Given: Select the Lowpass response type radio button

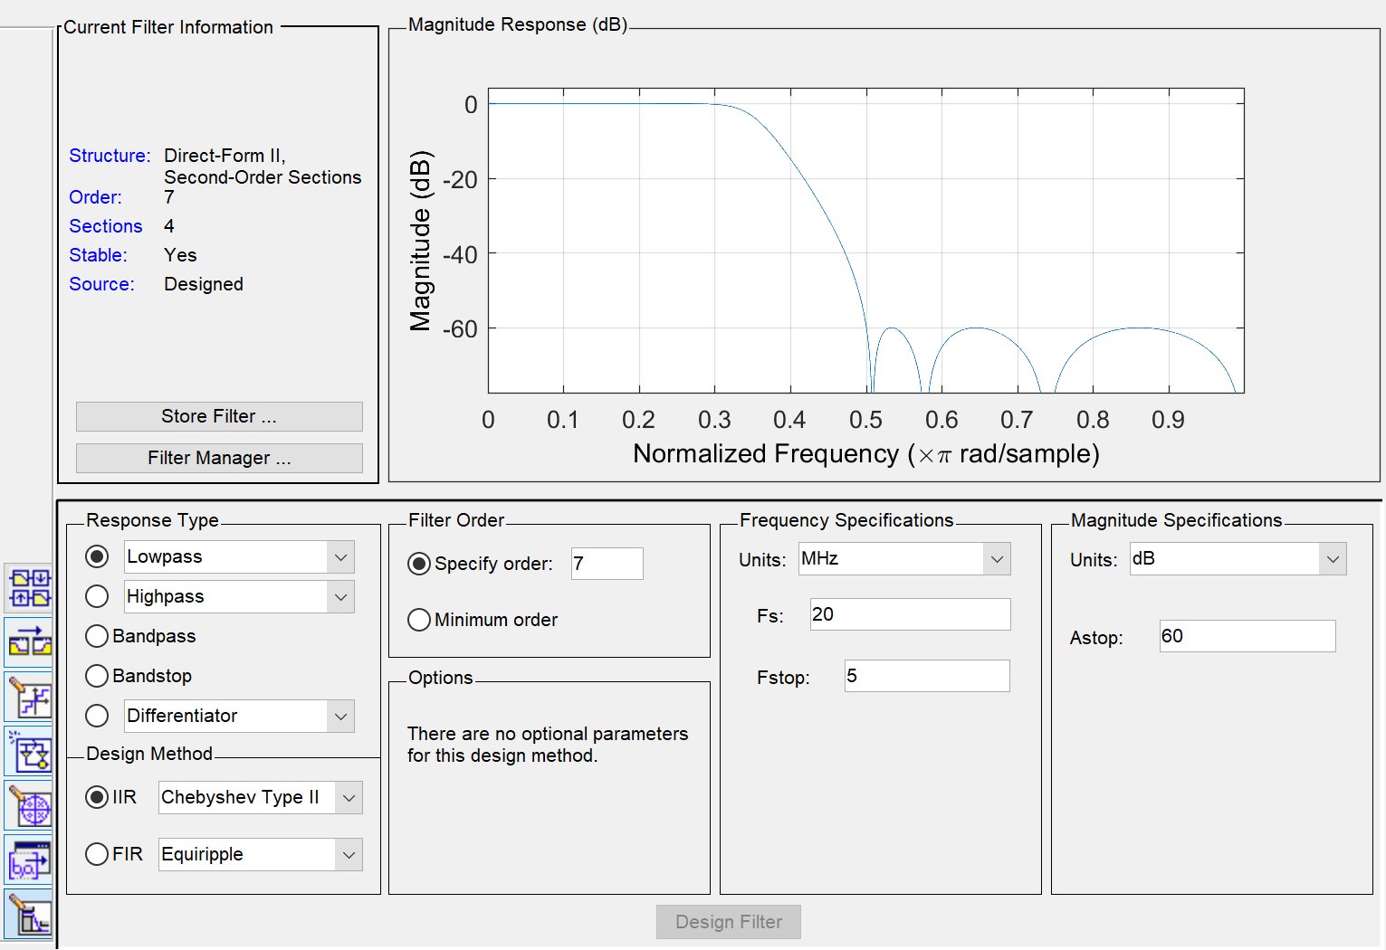Looking at the screenshot, I should coord(97,556).
